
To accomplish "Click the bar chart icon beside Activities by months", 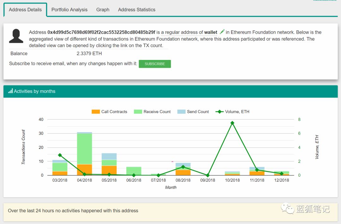I will coord(10,91).
